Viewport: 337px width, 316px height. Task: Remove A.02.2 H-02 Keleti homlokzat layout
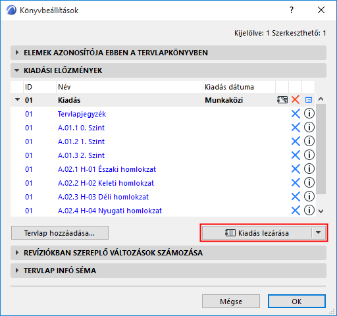click(296, 183)
